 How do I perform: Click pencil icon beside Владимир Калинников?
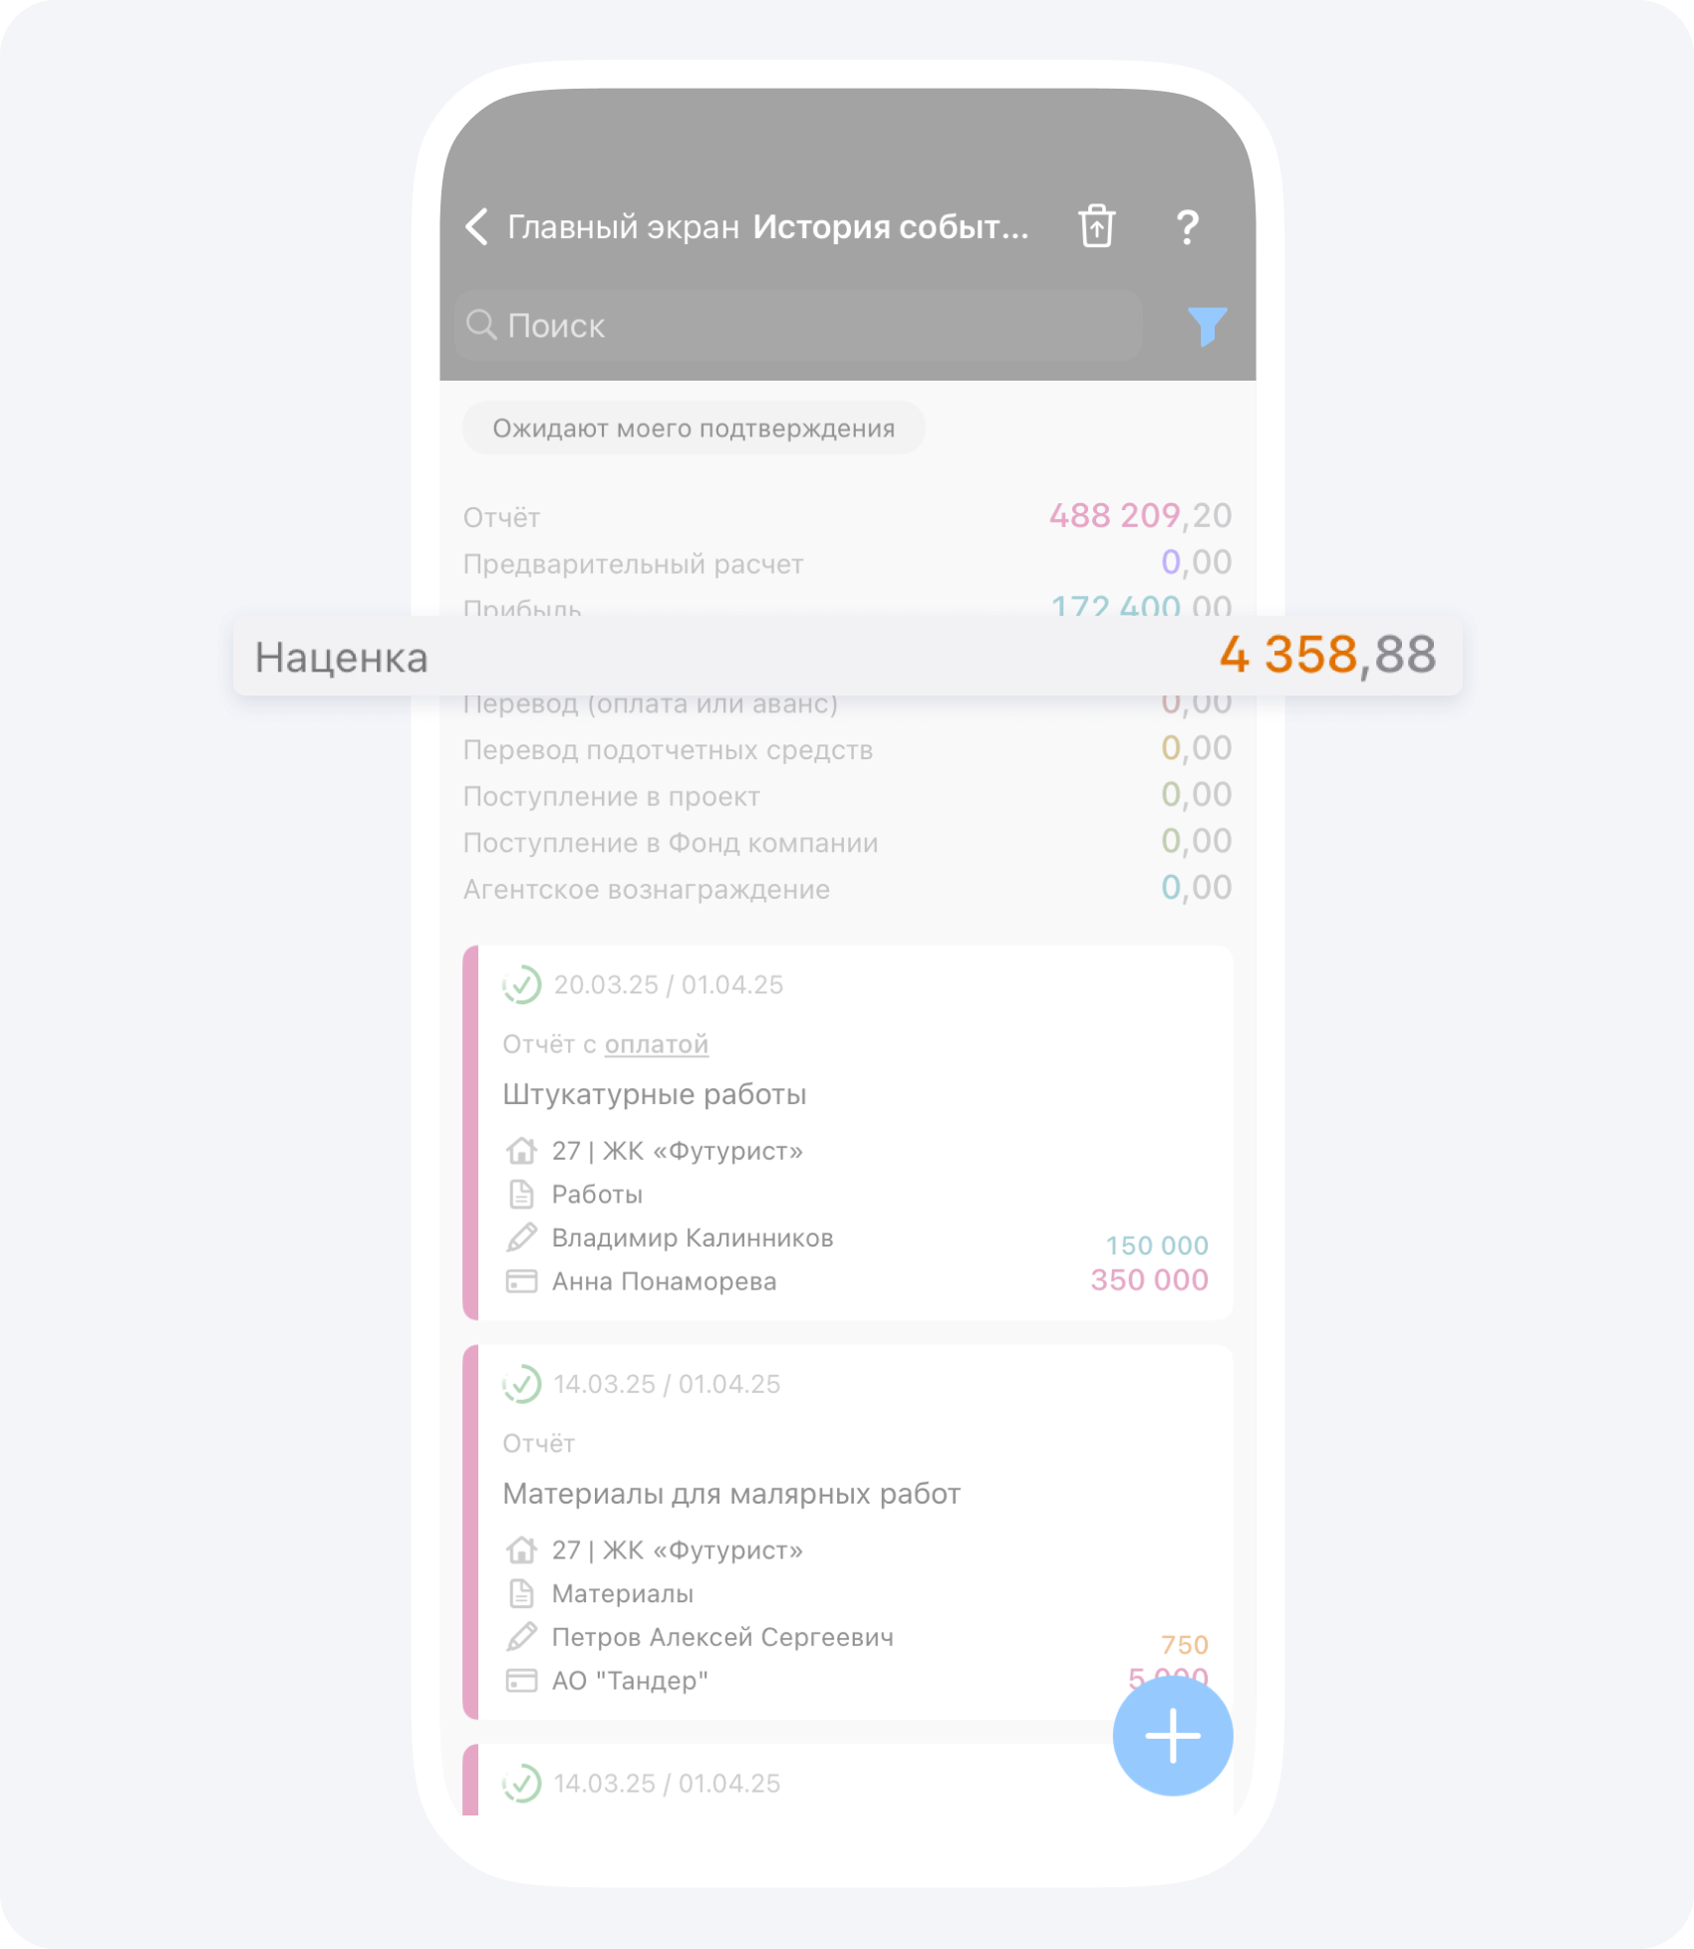click(521, 1238)
